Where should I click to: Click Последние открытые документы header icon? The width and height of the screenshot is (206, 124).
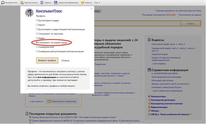[x=27, y=113]
